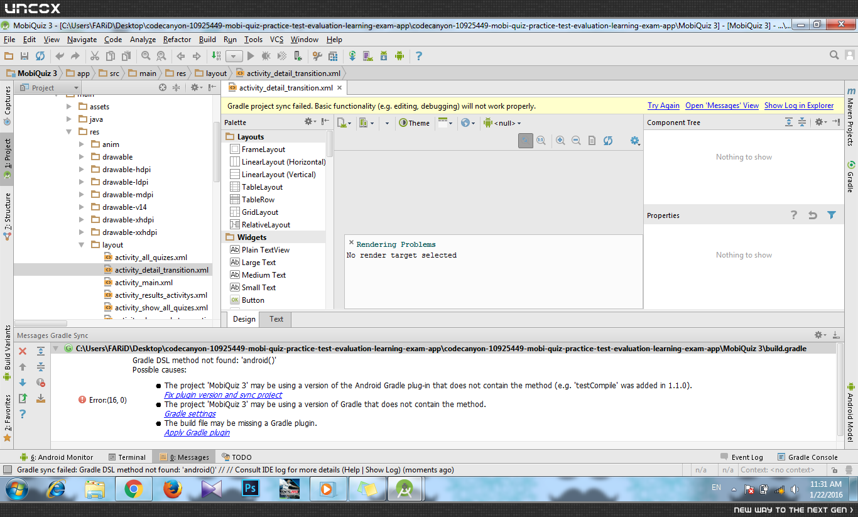Click the red X in Messages panel
The height and width of the screenshot is (517, 858).
click(x=23, y=351)
